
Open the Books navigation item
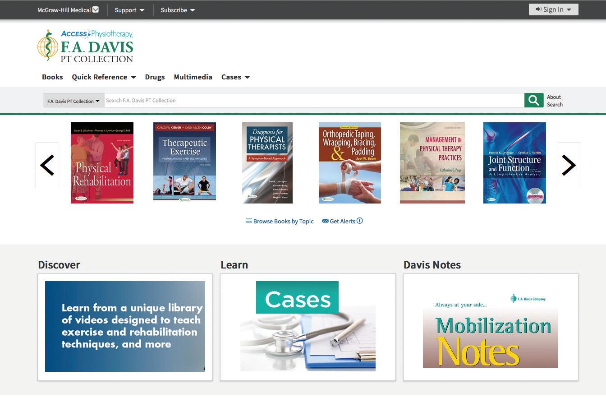(52, 77)
